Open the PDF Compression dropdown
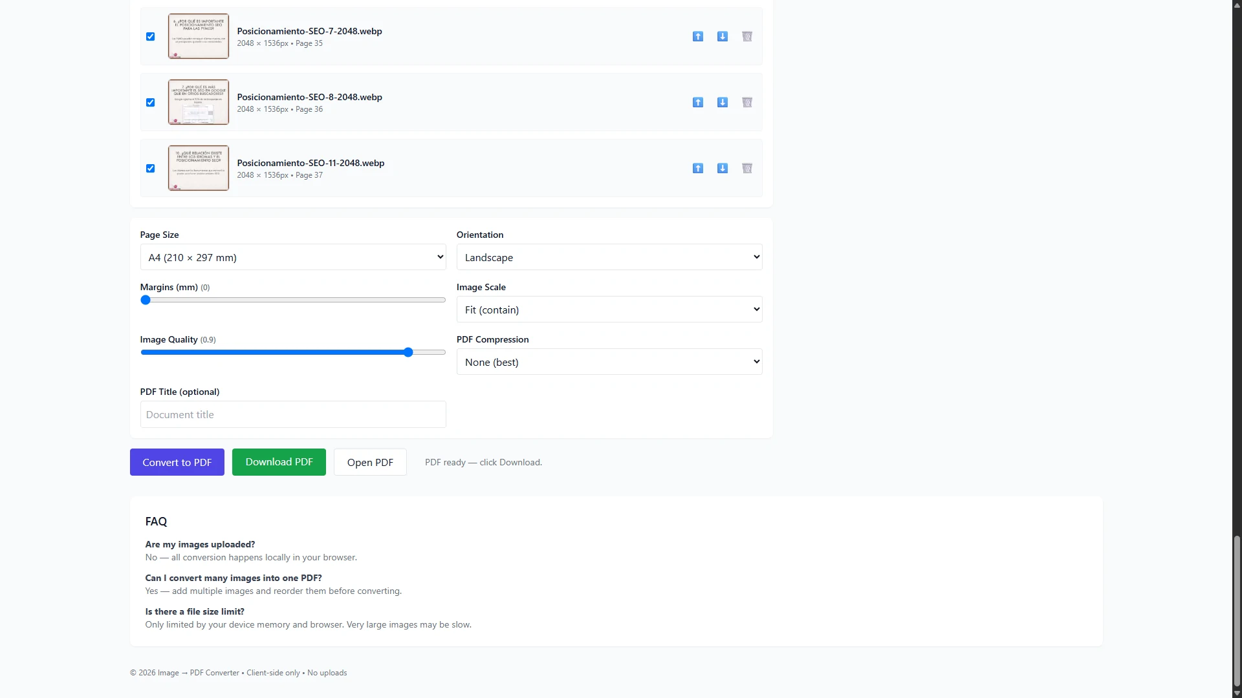 [x=609, y=362]
